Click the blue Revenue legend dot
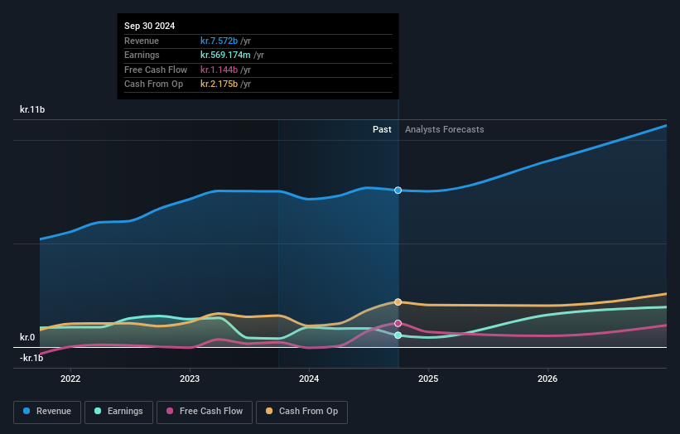This screenshot has height=434, width=680. click(27, 411)
